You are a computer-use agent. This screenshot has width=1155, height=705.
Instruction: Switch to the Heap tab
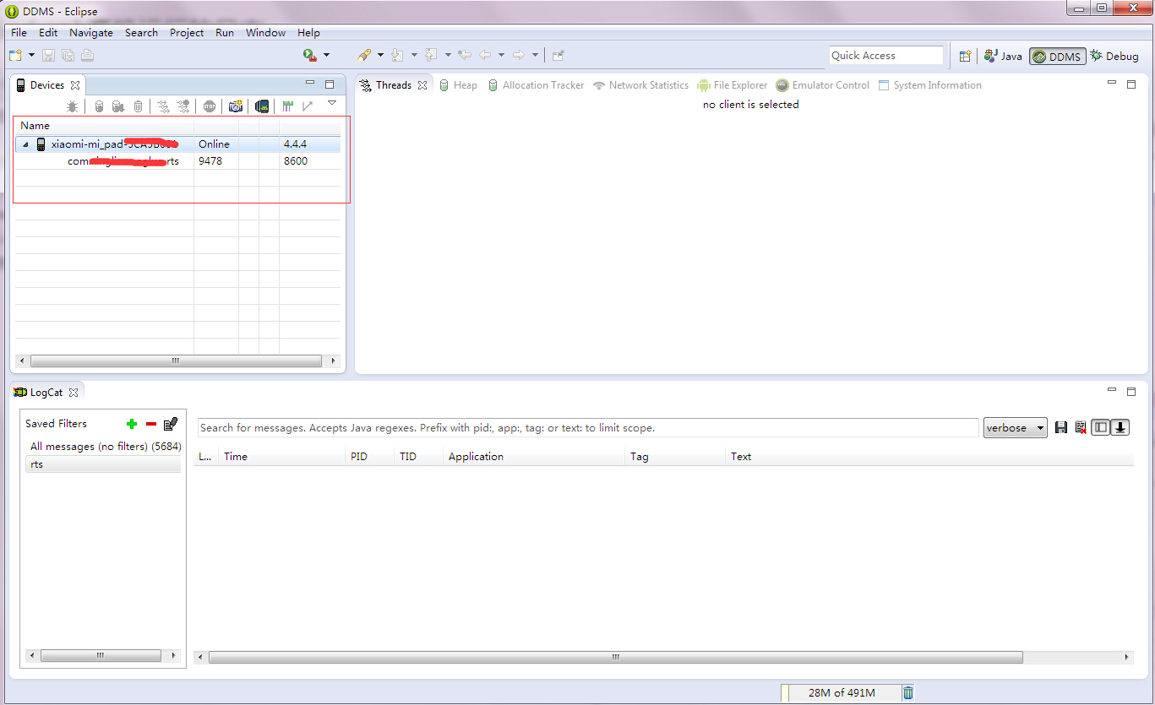coord(457,85)
